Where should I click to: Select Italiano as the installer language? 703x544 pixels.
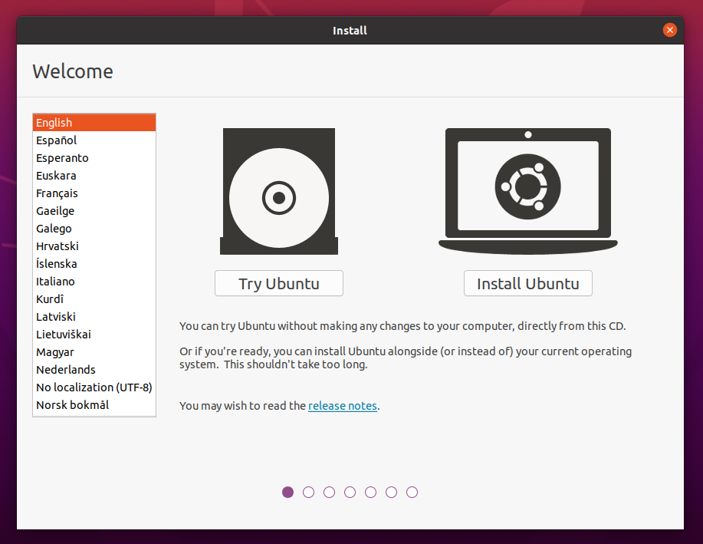(x=55, y=282)
